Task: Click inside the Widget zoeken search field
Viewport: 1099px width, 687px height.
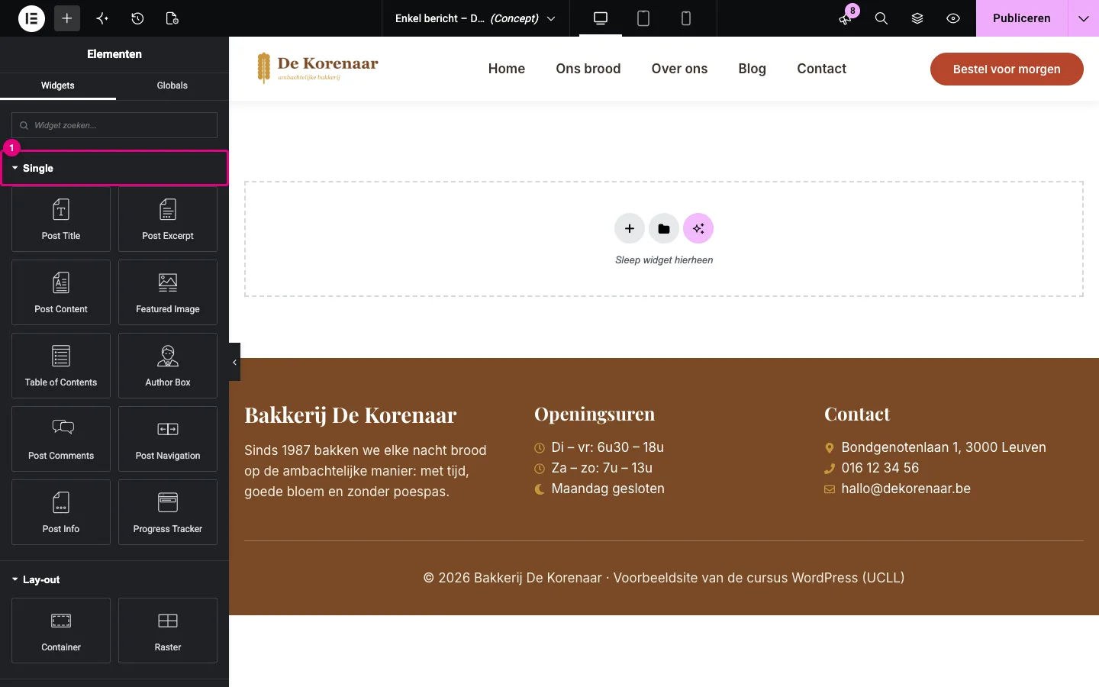Action: point(114,125)
